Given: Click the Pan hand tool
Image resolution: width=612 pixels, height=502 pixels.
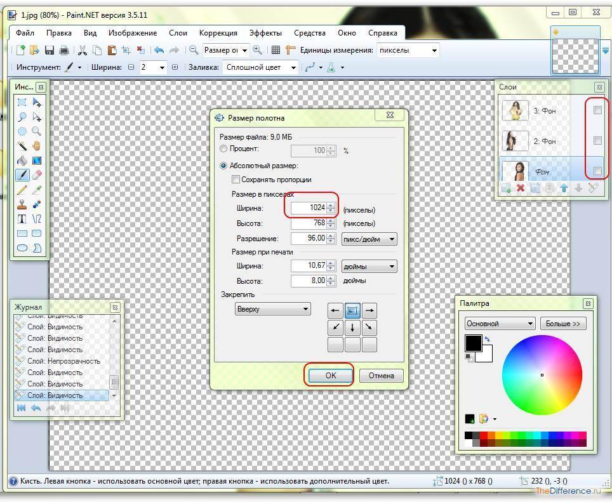Looking at the screenshot, I should pos(37,146).
